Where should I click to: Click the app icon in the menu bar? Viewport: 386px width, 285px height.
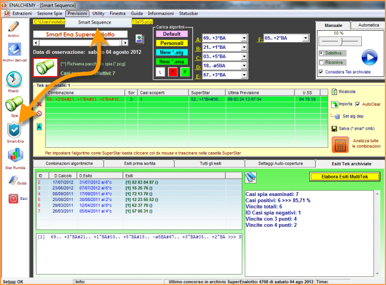coord(7,13)
